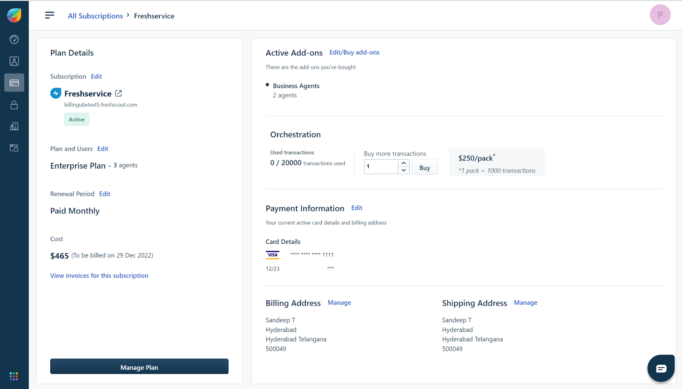Open the Freshworks app switcher grid
The height and width of the screenshot is (389, 682).
tap(14, 376)
